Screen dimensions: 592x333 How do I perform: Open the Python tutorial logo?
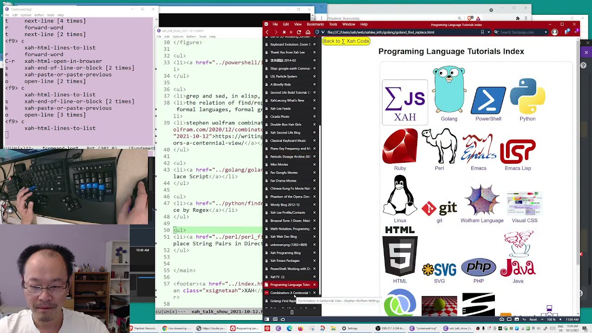pos(528,96)
